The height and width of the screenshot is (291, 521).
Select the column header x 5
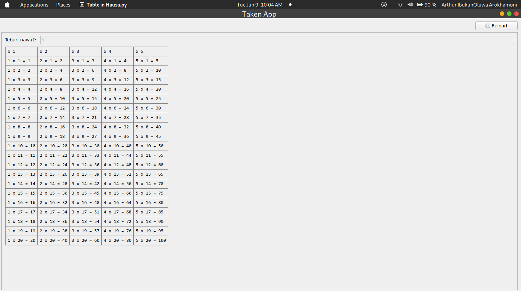[151, 51]
